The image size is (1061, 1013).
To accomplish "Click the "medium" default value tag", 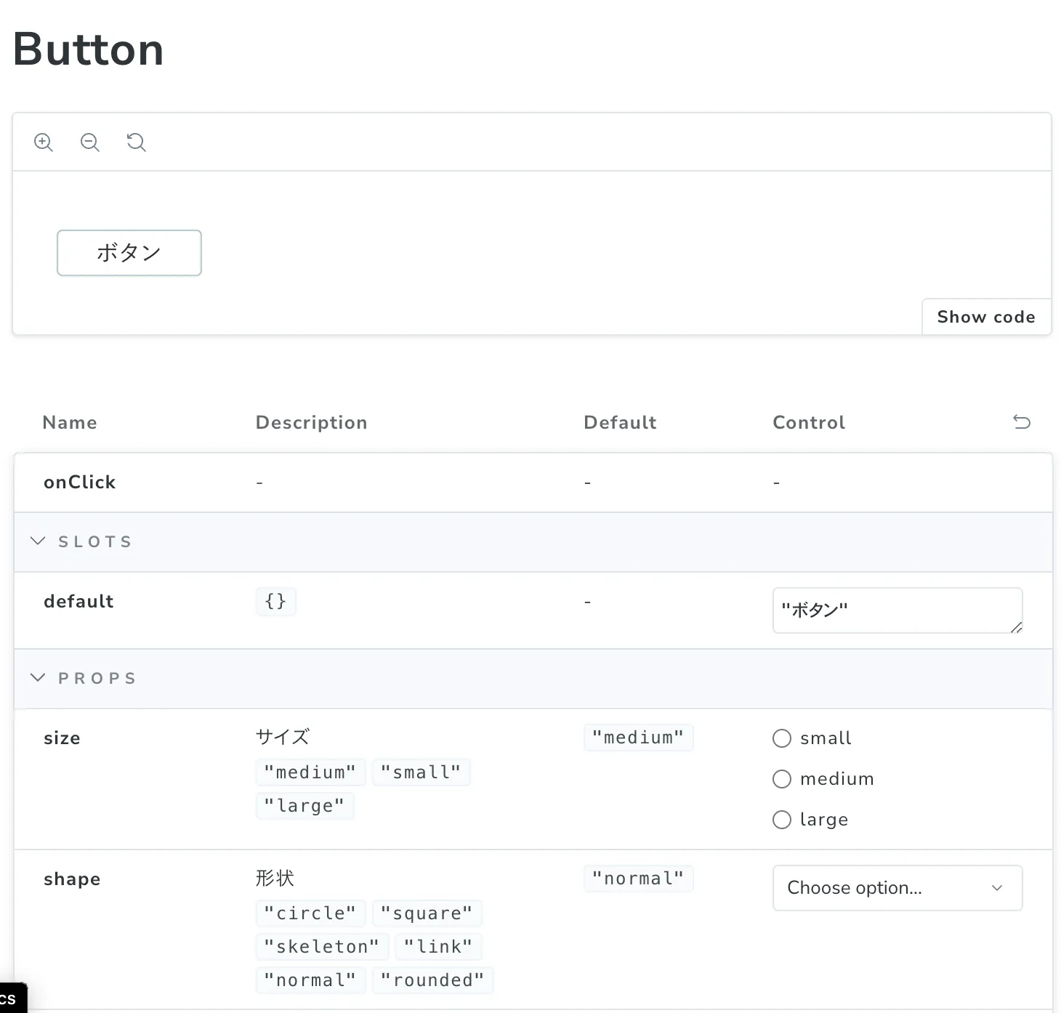I will coord(638,738).
